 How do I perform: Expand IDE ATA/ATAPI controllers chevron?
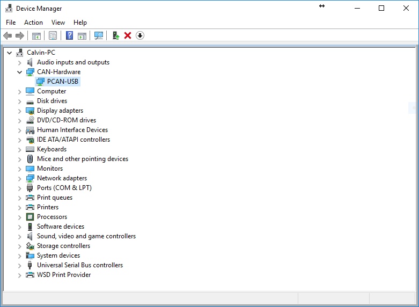pos(19,140)
